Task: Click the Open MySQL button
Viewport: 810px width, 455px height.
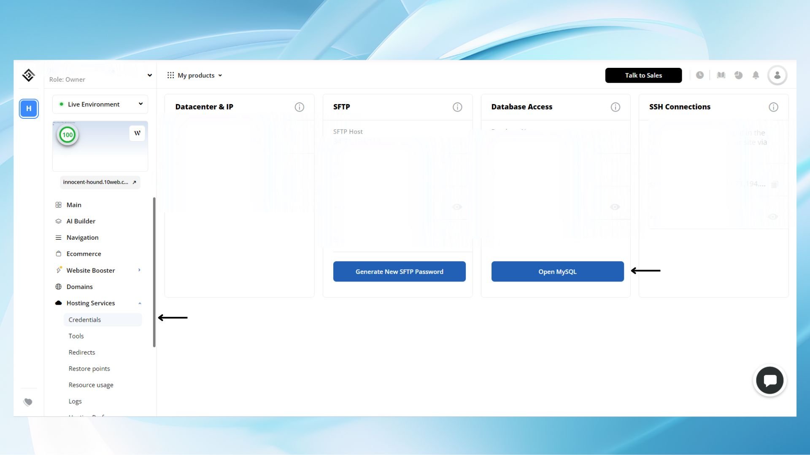Action: [x=557, y=272]
